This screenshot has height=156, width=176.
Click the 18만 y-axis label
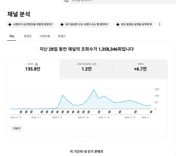tap(157, 89)
